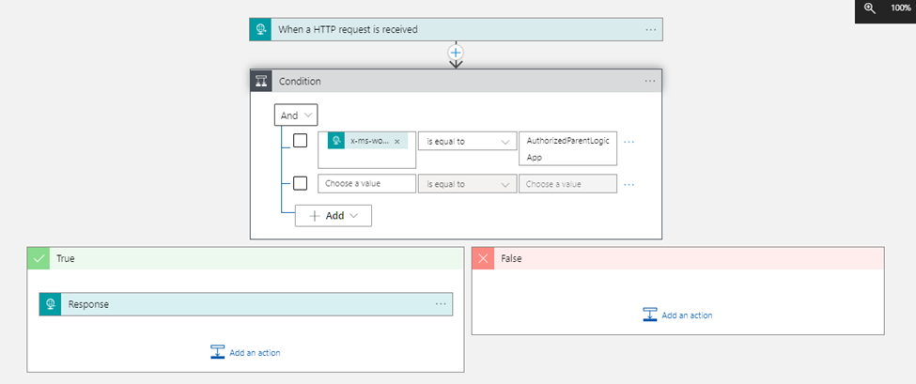This screenshot has height=384, width=916.
Task: Remove the x-ms-wo... token from condition
Action: (x=397, y=141)
